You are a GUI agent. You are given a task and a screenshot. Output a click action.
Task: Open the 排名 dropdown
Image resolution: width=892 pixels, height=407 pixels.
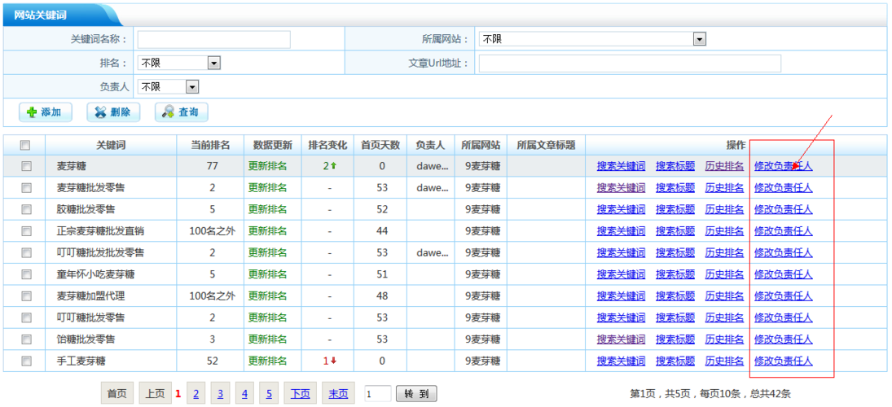(178, 63)
